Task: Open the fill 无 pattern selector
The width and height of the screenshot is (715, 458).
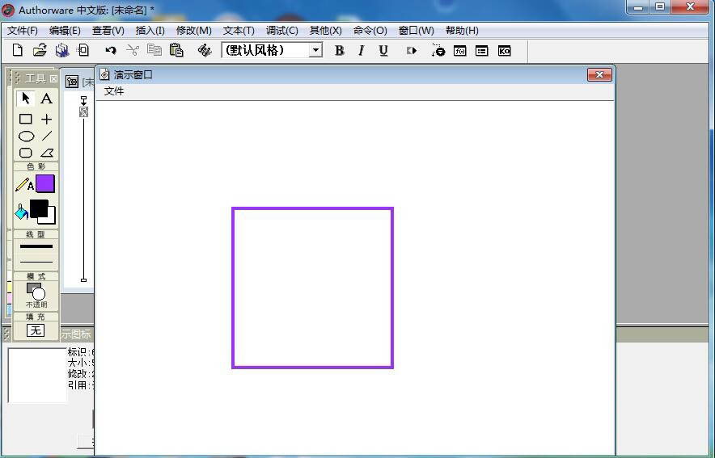Action: [36, 330]
